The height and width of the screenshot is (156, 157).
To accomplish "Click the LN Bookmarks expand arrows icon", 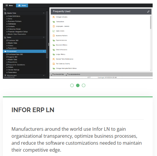I will point(67,74).
